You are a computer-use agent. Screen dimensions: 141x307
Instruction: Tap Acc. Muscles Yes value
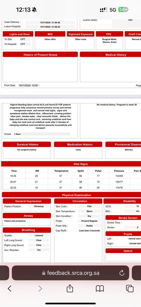pyautogui.click(x=39, y=250)
